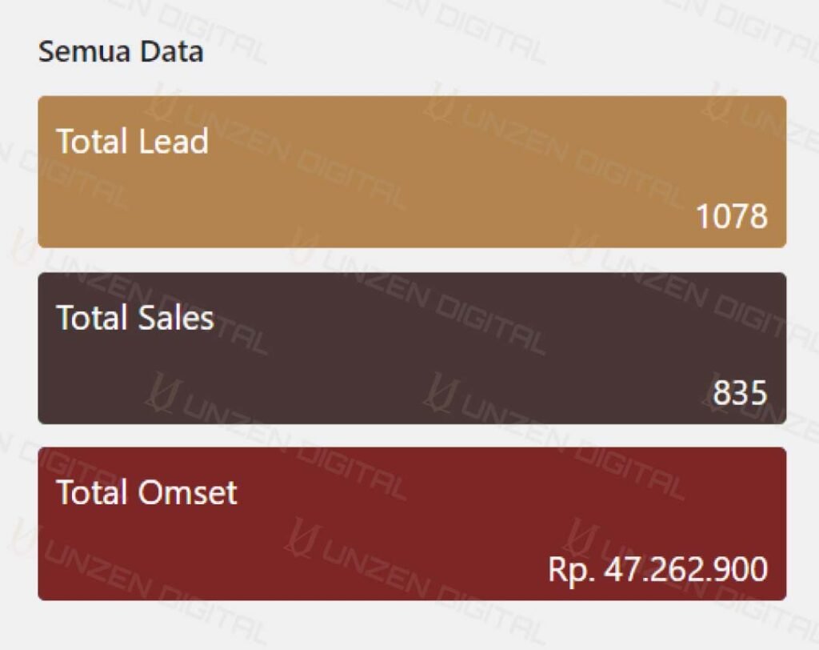Screen dimensions: 819x650
Task: Open the Total Lead summary card
Action: [412, 171]
